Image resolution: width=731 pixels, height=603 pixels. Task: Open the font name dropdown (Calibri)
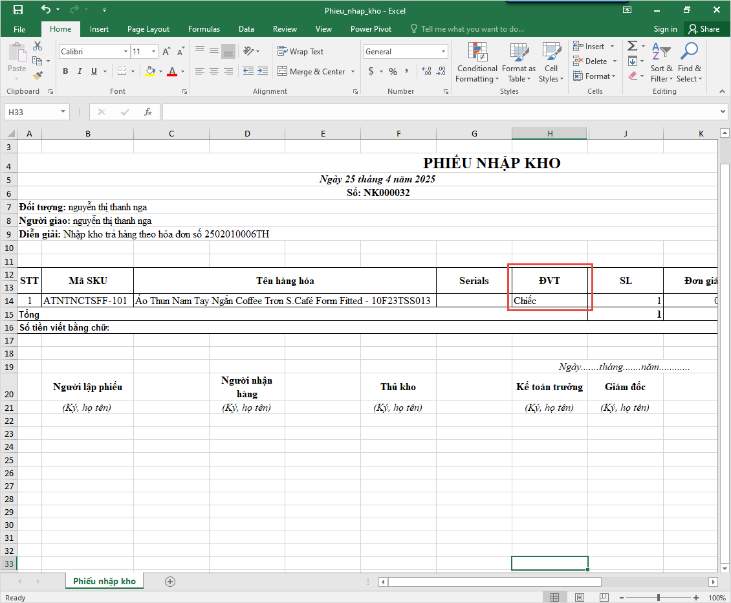tap(125, 52)
